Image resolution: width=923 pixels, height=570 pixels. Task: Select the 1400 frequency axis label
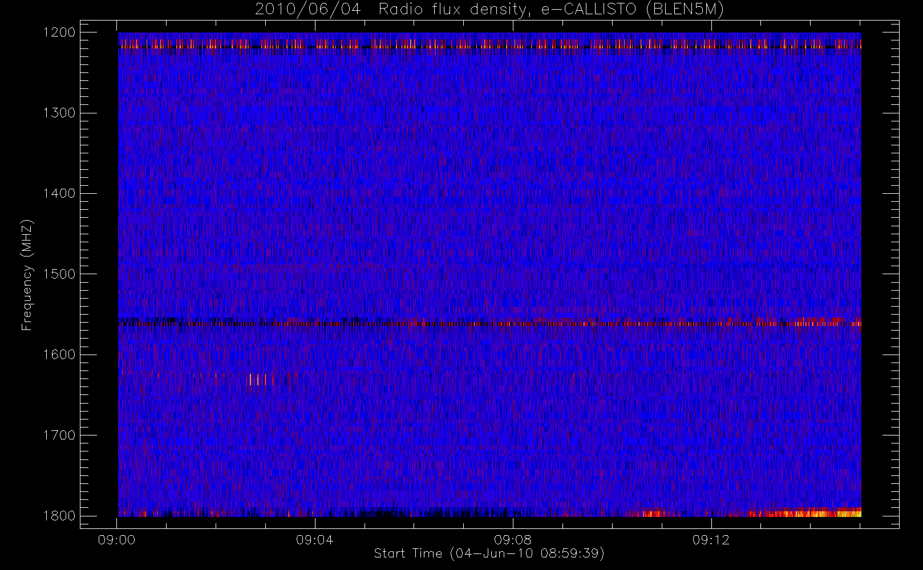click(x=59, y=193)
